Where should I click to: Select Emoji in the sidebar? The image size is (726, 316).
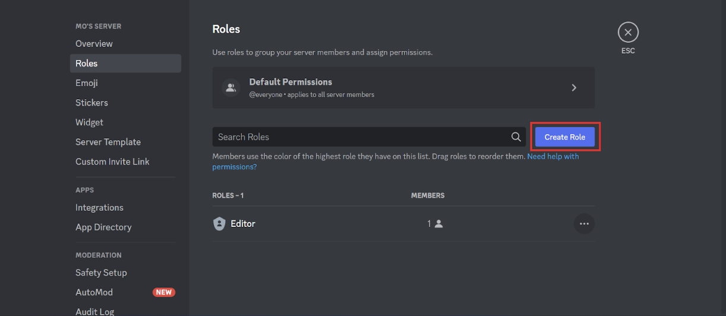[x=87, y=83]
